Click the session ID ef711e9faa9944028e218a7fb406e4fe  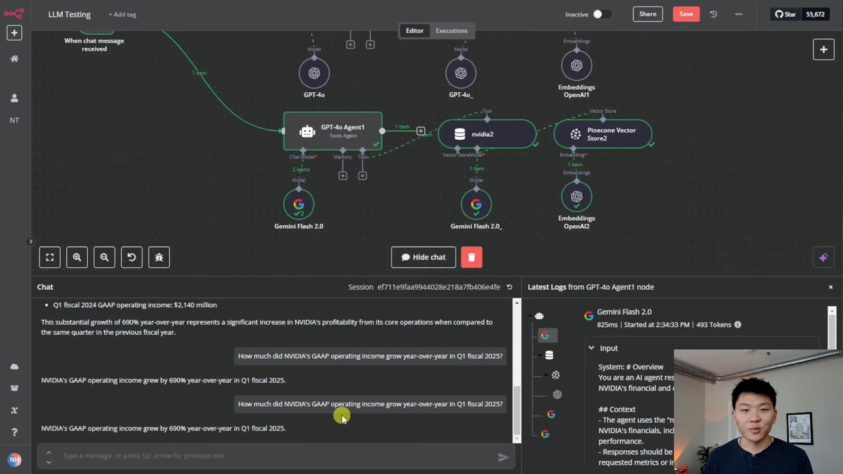pyautogui.click(x=438, y=287)
